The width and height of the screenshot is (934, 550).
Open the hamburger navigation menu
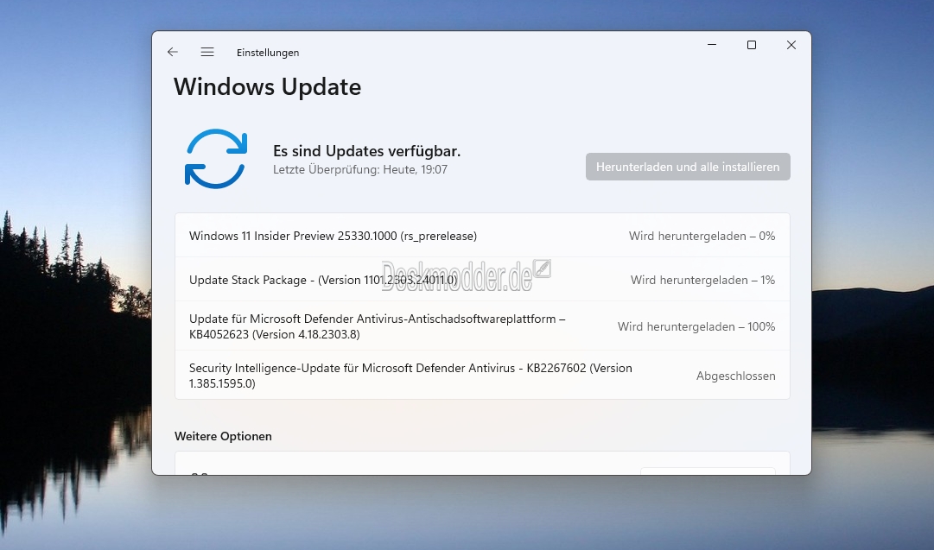coord(207,53)
